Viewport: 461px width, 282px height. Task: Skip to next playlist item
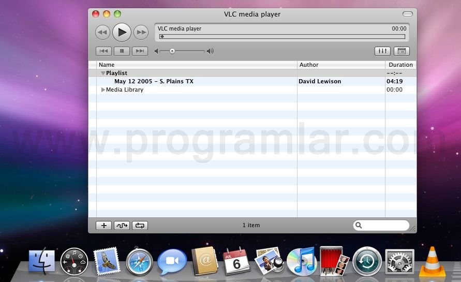pyautogui.click(x=140, y=51)
